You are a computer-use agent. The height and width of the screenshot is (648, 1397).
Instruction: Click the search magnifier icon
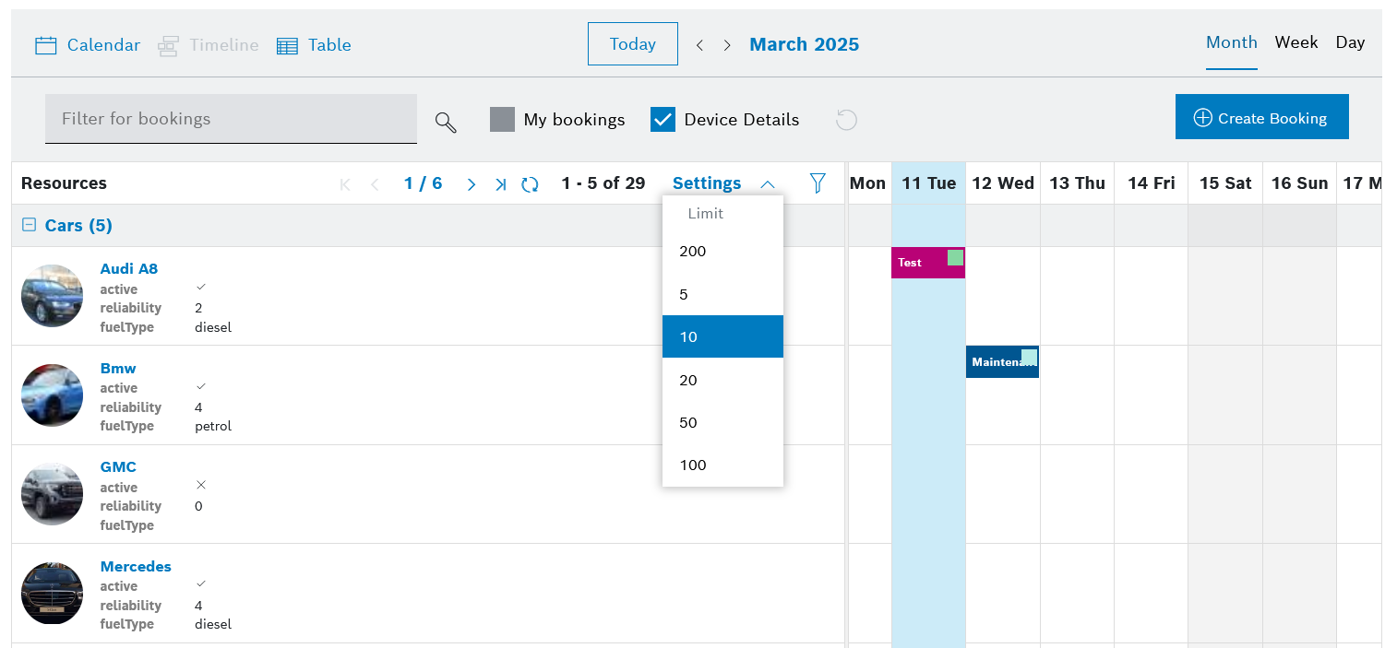(x=446, y=122)
